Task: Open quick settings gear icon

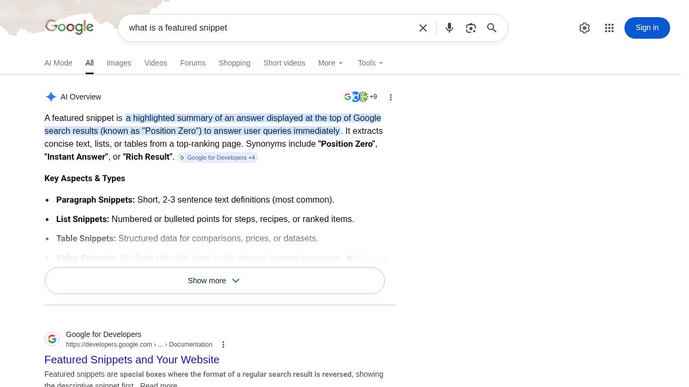Action: [x=585, y=27]
